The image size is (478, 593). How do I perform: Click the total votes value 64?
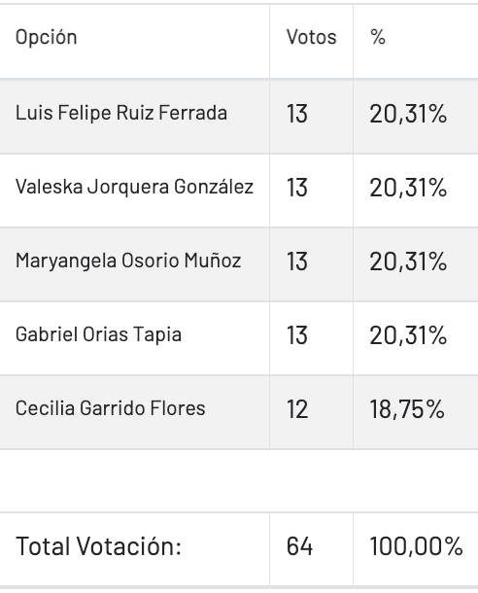299,546
